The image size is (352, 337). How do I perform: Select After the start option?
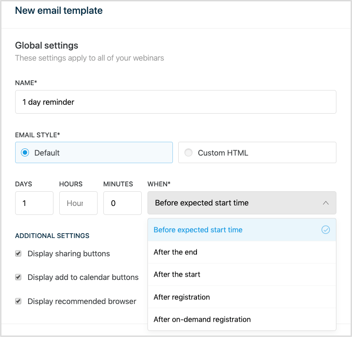tap(242, 274)
